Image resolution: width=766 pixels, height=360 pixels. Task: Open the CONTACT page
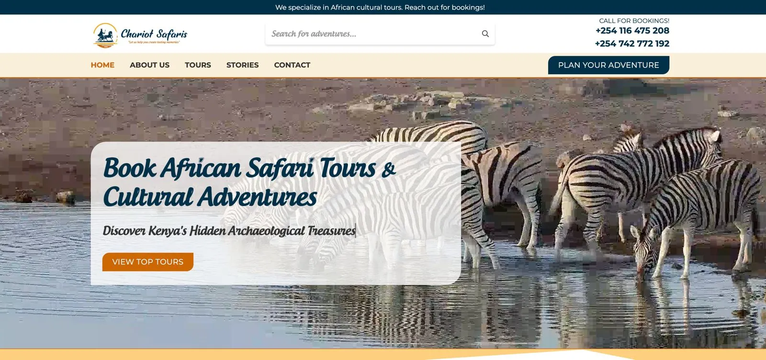[292, 65]
